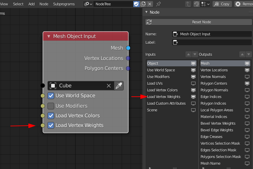Toggle Load Vertex Colors checkbox in node
253x169 pixels.
tap(51, 116)
